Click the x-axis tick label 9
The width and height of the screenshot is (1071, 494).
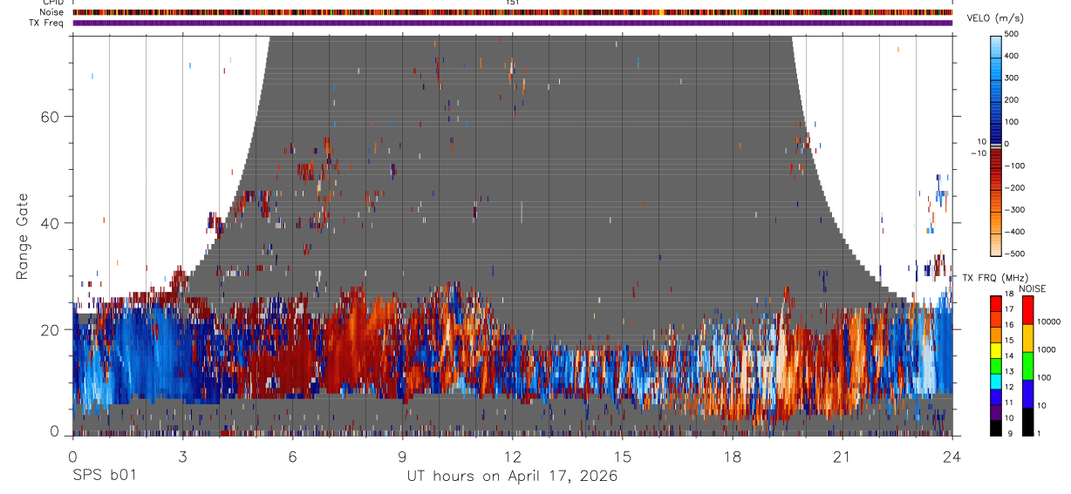point(402,457)
